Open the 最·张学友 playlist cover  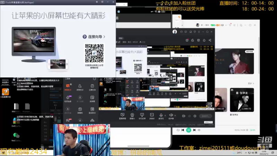tap(242, 100)
